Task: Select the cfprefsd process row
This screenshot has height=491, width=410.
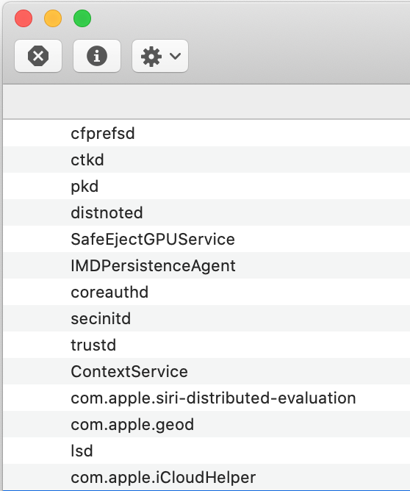Action: [206, 133]
